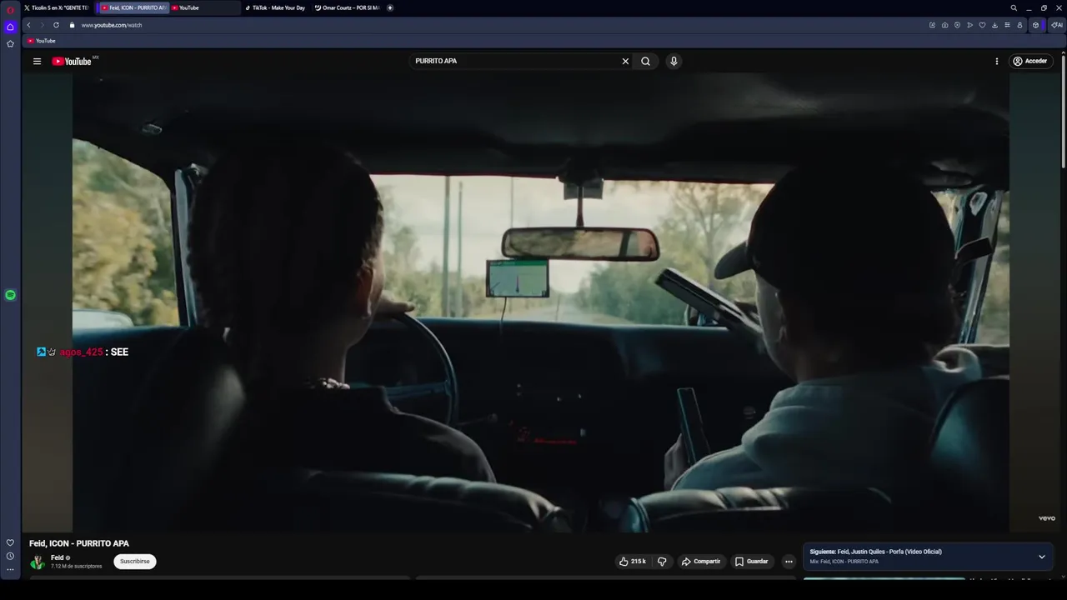Open the YouTube settings three-dot menu

(x=996, y=61)
